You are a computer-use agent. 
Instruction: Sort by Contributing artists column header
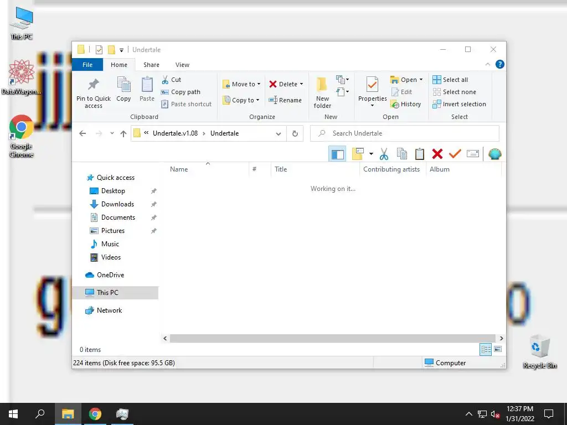click(x=393, y=169)
